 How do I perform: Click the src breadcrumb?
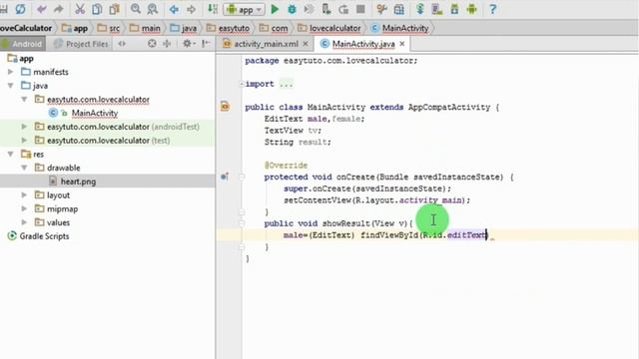pos(109,28)
